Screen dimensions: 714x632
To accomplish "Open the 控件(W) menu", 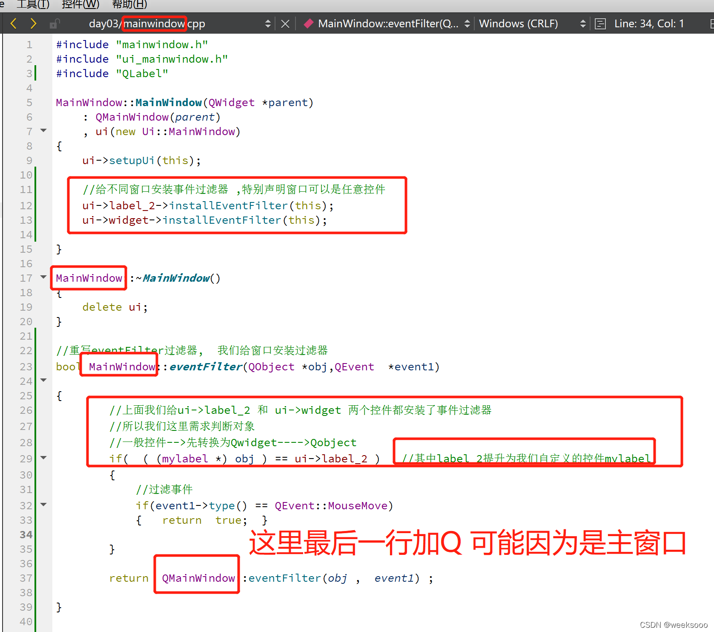I will (x=80, y=4).
